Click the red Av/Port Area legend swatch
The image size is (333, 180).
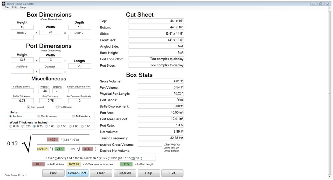tap(38, 164)
